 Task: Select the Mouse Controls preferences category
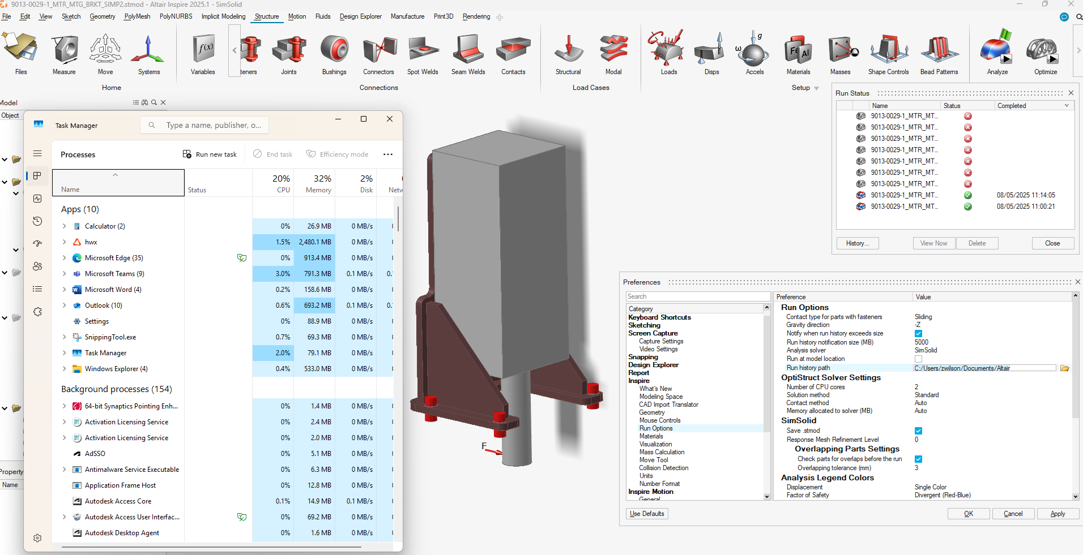coord(660,420)
